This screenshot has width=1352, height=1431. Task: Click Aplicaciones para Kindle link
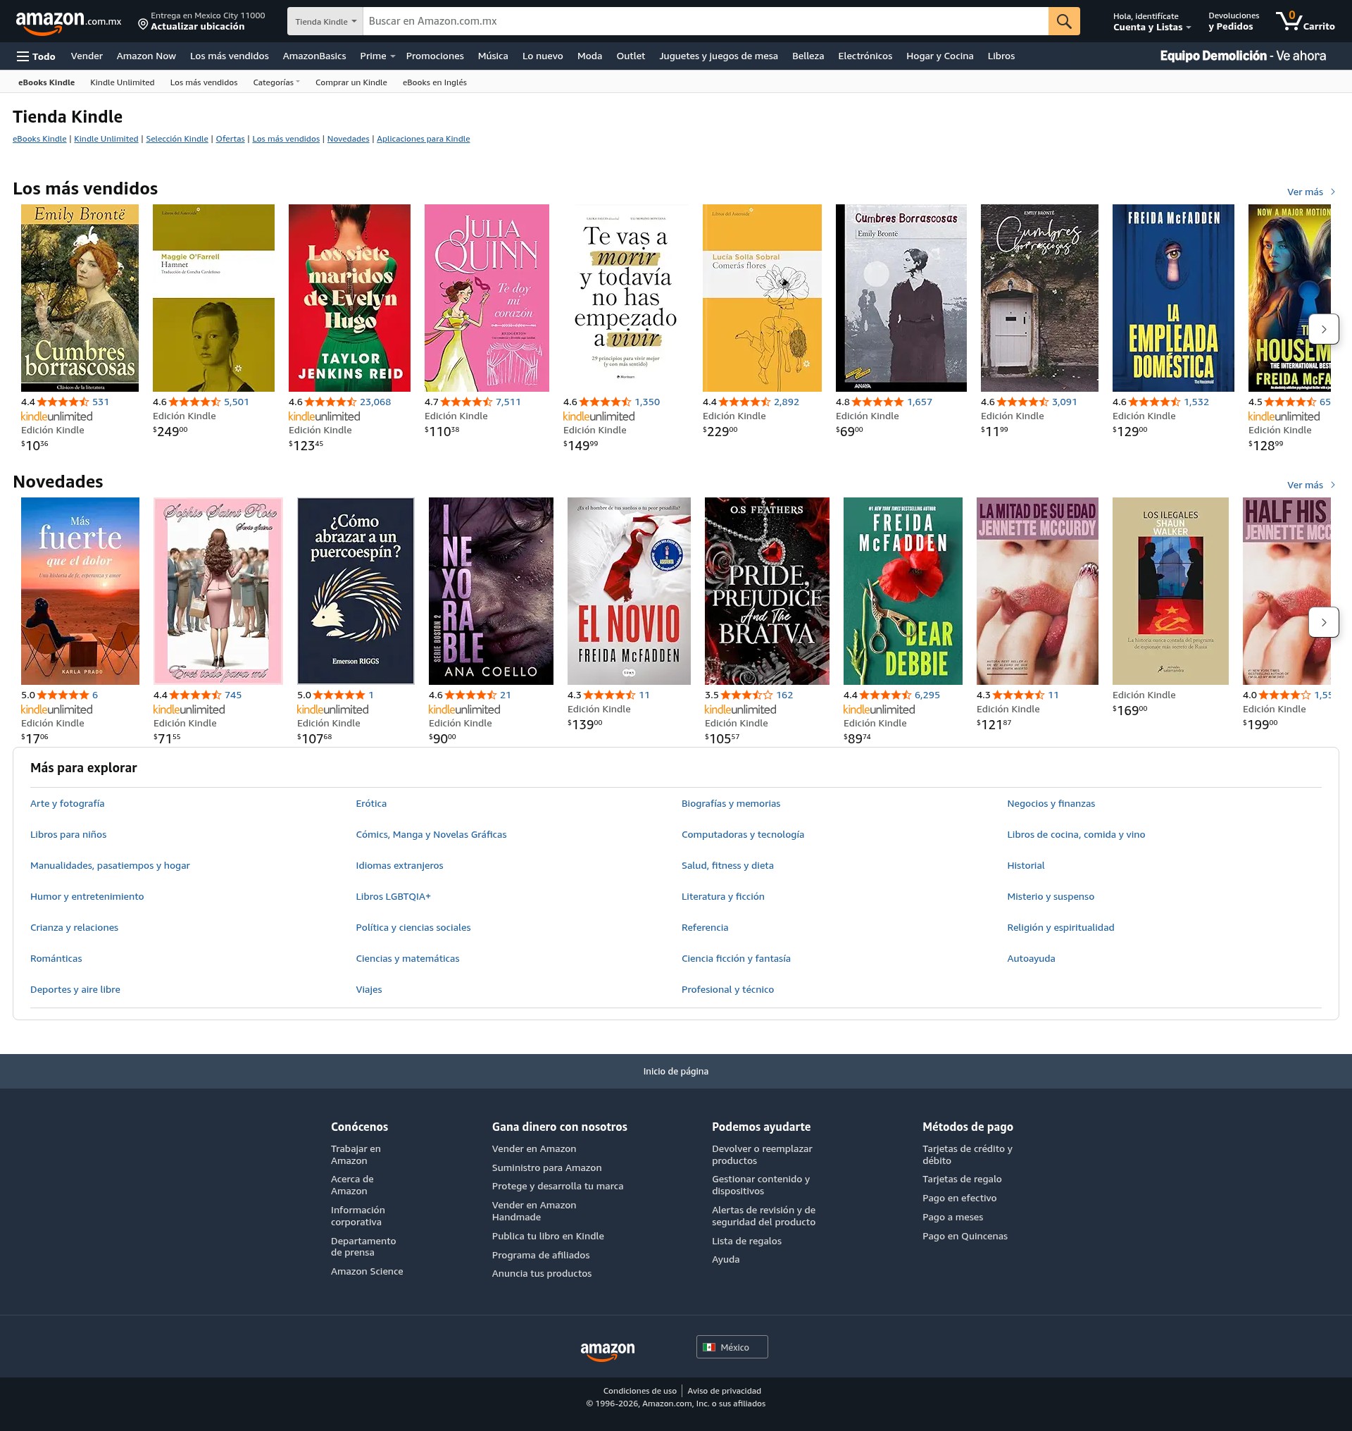(x=423, y=140)
